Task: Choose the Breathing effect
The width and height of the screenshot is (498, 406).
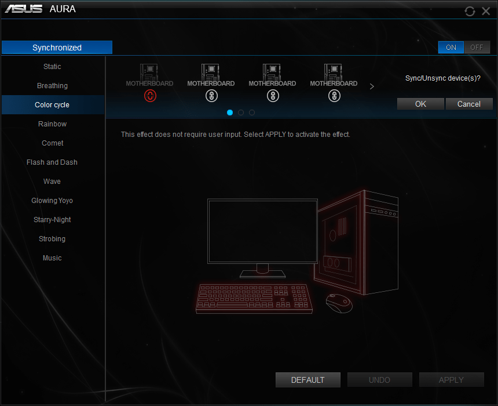Action: pyautogui.click(x=52, y=86)
